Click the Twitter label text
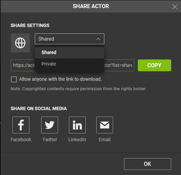Viewport: 181px width, 175px height. [50, 140]
